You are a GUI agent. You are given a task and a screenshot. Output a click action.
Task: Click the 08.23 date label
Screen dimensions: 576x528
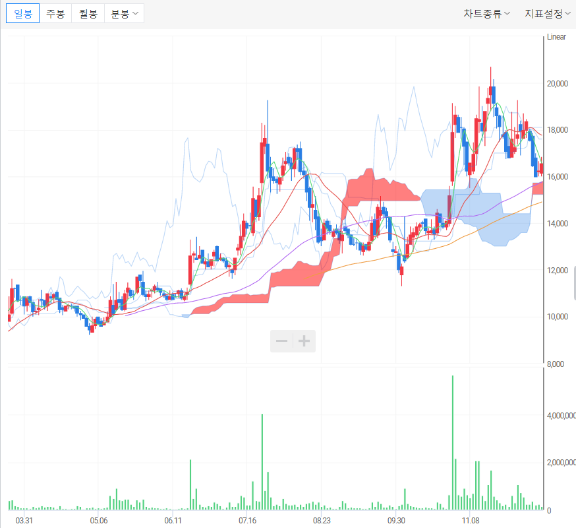tap(322, 520)
